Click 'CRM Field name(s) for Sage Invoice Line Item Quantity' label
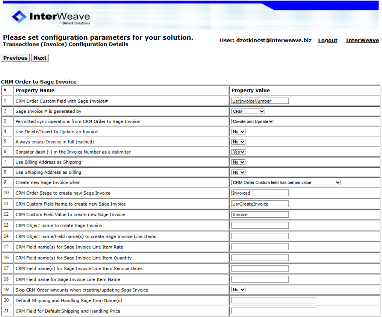Image resolution: width=382 pixels, height=317 pixels. [74, 258]
